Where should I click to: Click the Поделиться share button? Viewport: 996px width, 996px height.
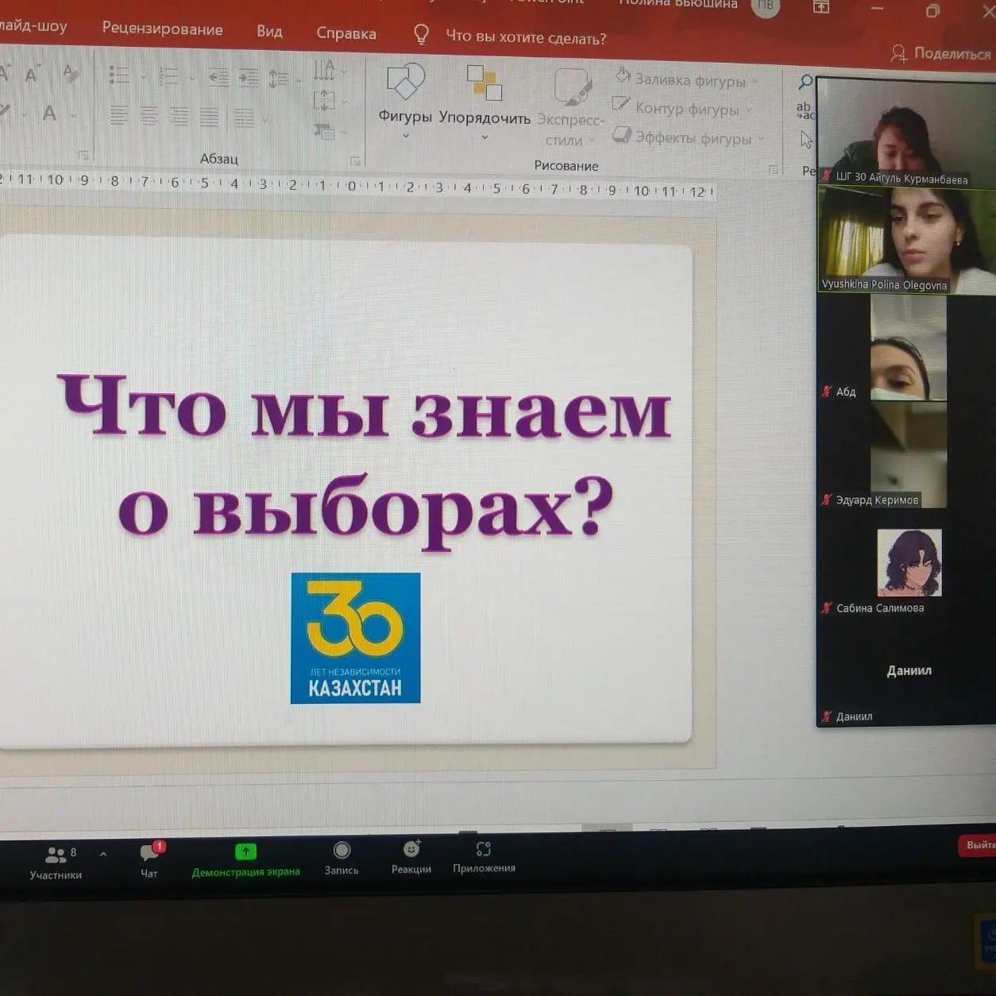942,53
